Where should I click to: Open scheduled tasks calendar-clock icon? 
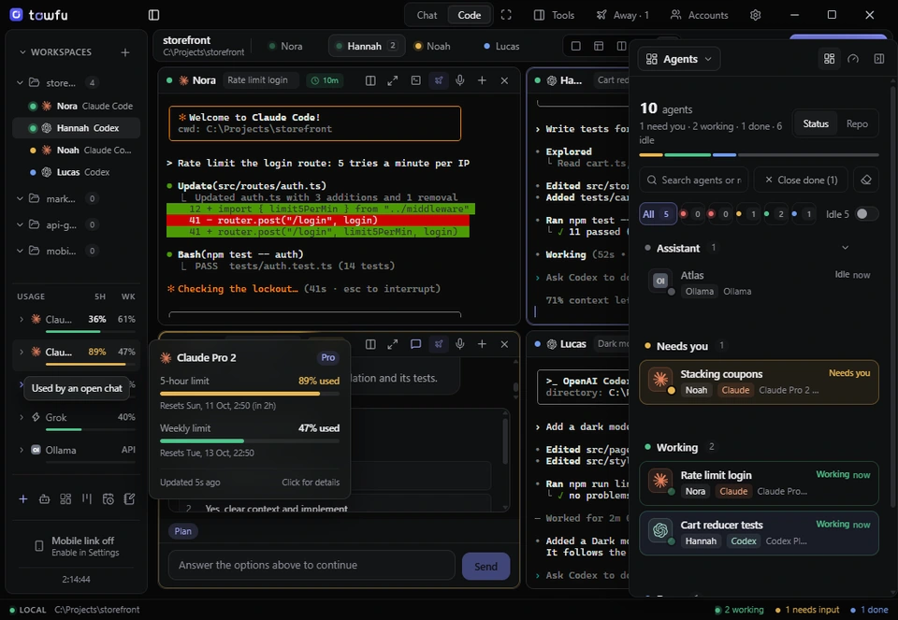[109, 499]
